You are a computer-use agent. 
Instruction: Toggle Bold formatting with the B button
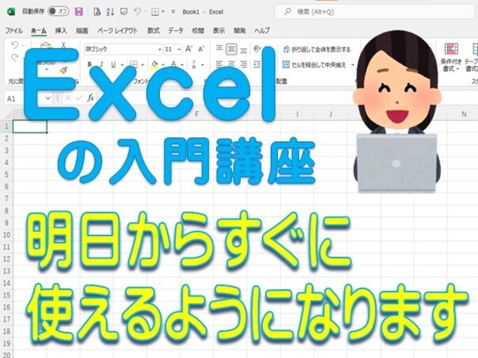90,64
